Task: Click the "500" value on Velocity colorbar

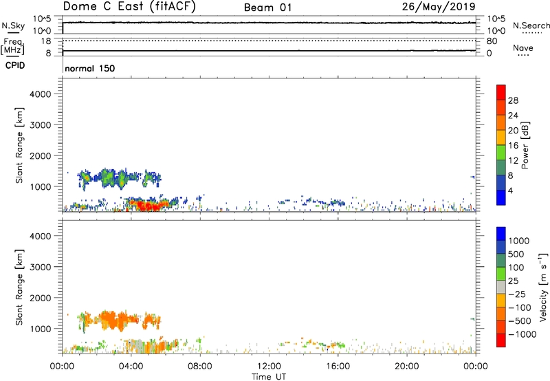Action: click(x=516, y=254)
